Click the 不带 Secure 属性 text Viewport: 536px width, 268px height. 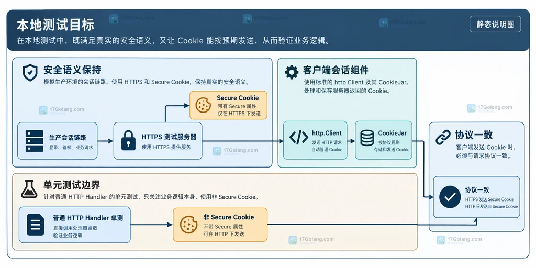[x=223, y=227]
